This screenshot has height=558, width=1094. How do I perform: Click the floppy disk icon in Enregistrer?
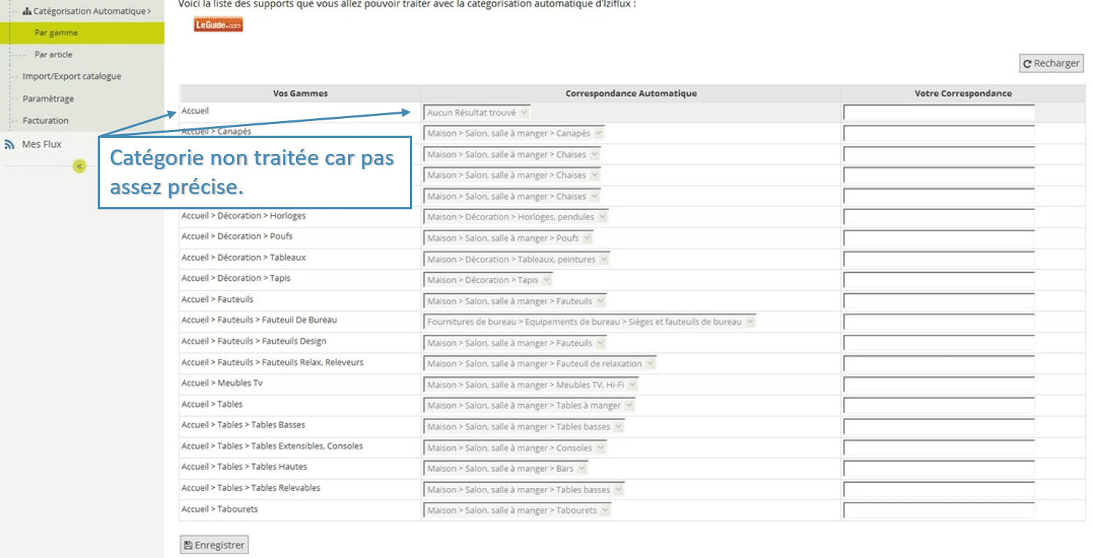pyautogui.click(x=187, y=545)
